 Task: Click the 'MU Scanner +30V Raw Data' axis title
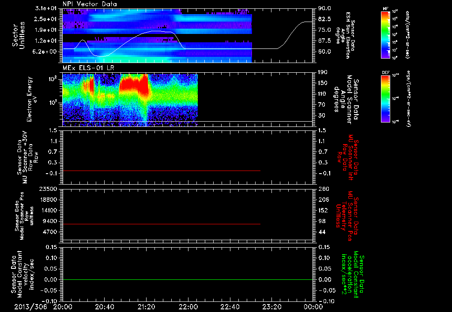[27, 157]
